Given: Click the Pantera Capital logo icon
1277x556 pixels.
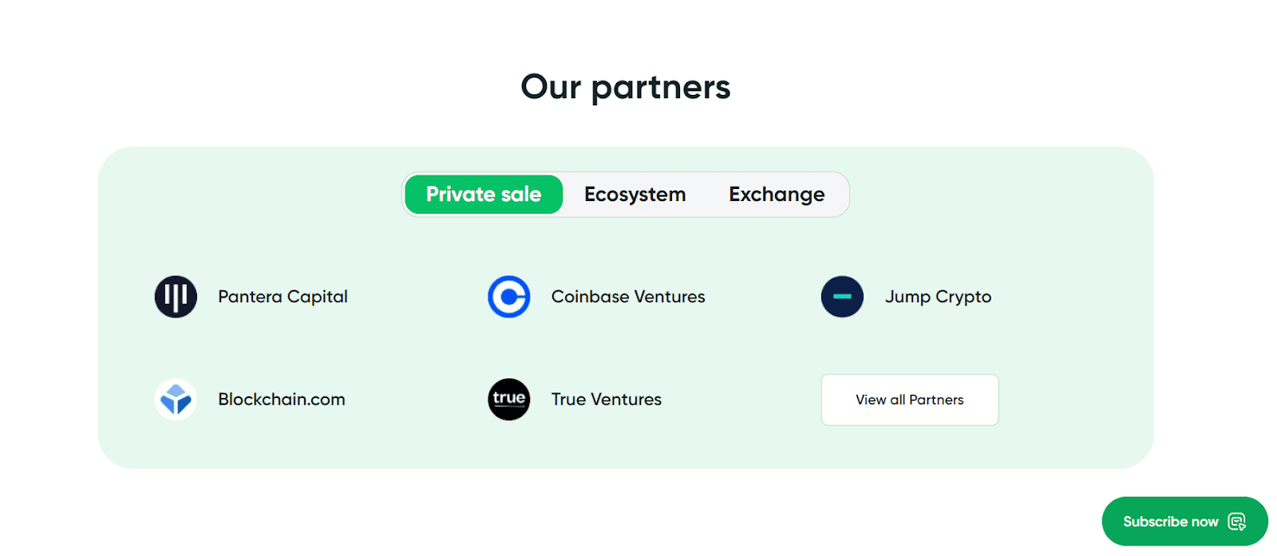Looking at the screenshot, I should click(x=176, y=297).
